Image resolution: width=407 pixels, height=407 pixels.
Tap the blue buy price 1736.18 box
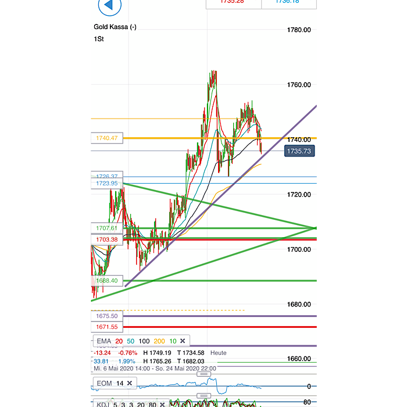(289, 4)
